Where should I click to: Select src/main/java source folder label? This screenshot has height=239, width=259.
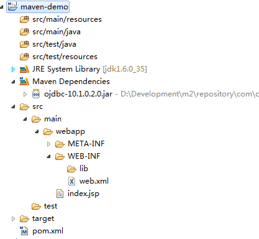point(57,32)
